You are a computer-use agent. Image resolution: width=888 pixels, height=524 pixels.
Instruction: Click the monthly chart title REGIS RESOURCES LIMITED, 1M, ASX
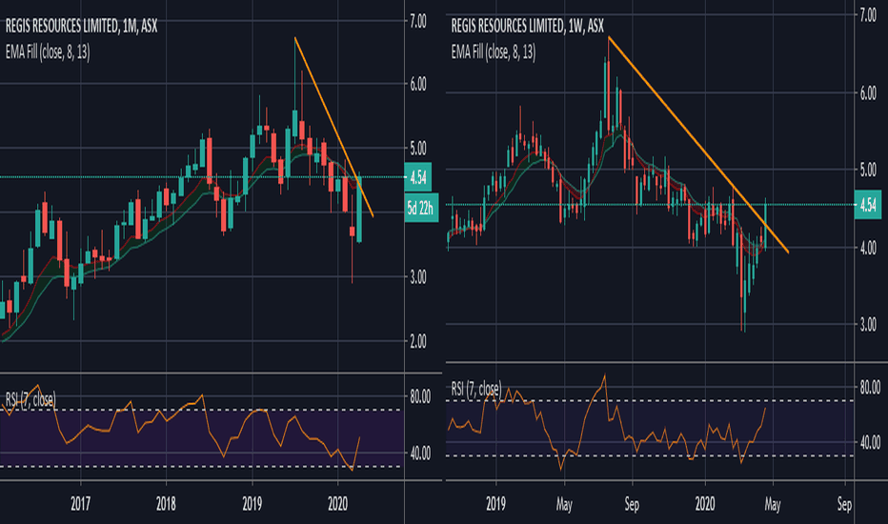pyautogui.click(x=82, y=26)
